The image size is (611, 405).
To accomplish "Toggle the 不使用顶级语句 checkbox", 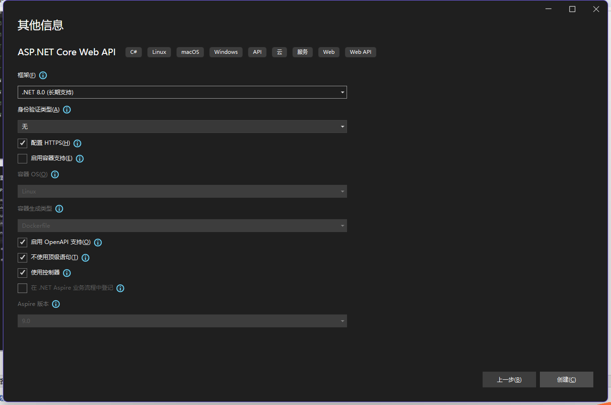I will tap(22, 258).
